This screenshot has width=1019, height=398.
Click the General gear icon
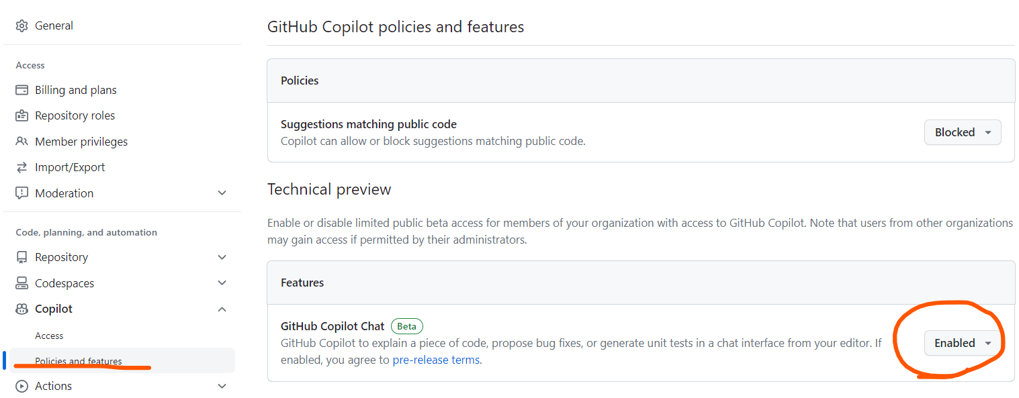click(x=22, y=26)
